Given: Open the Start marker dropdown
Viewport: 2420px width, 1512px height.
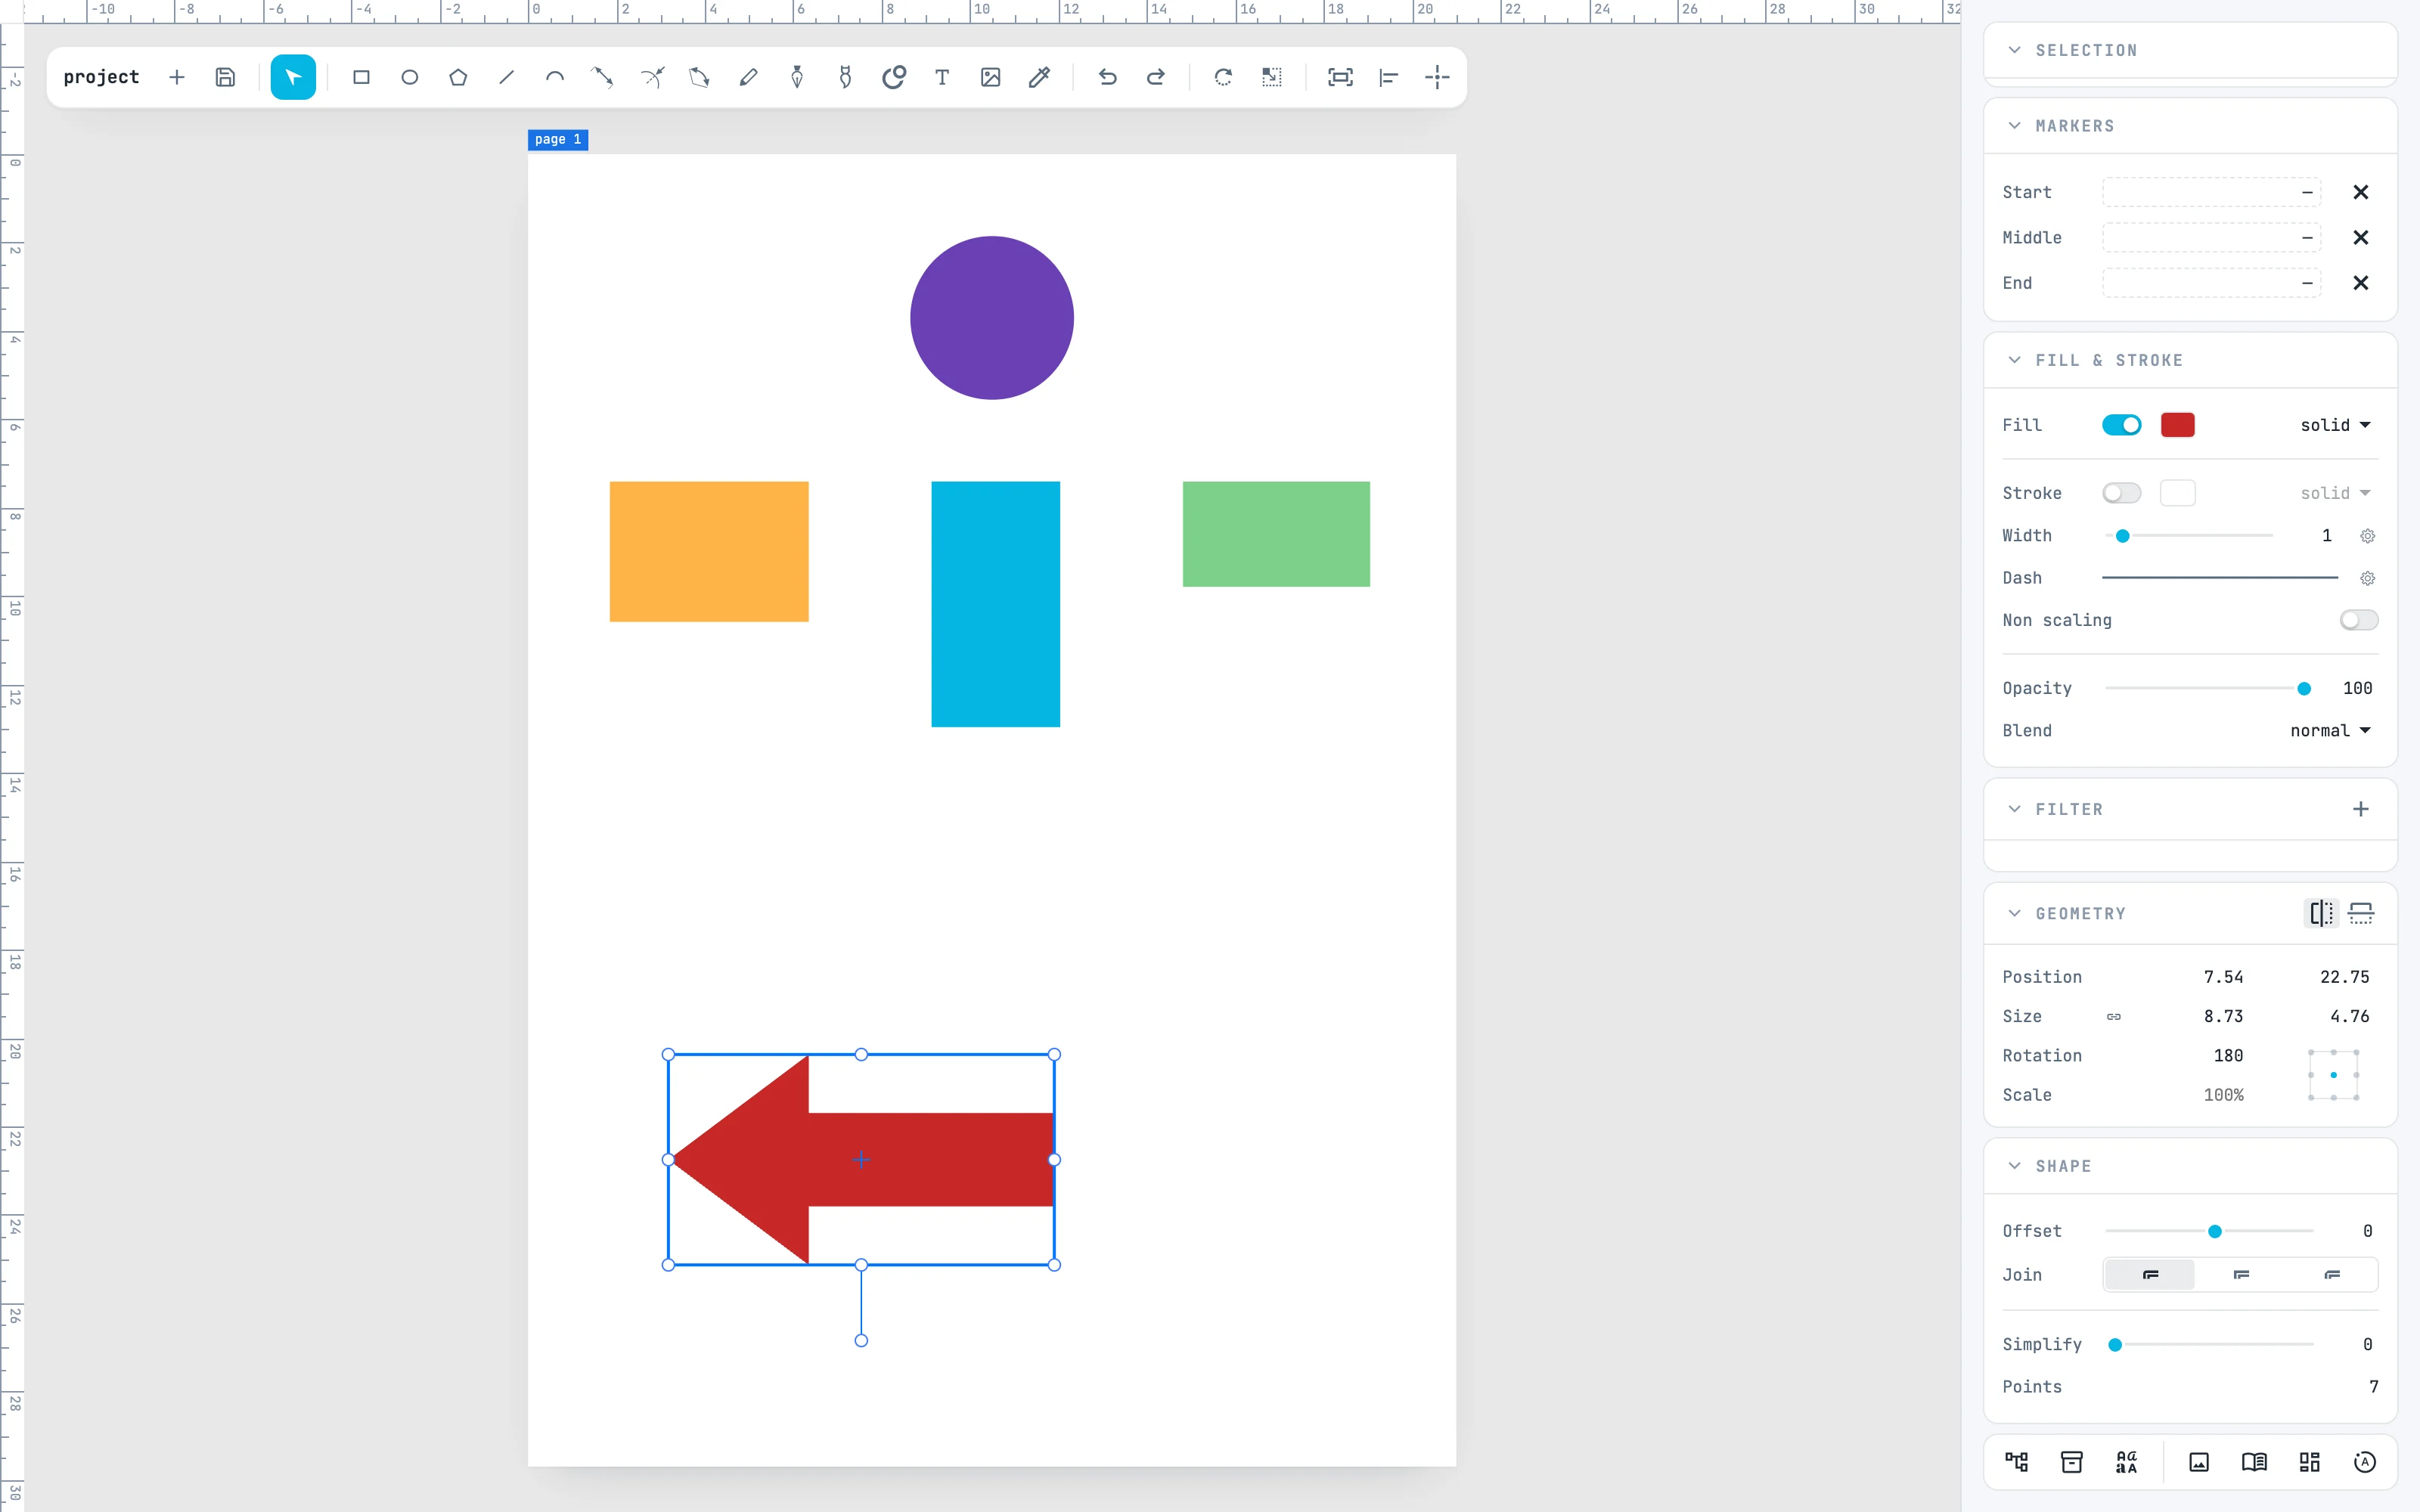Looking at the screenshot, I should [x=2211, y=192].
